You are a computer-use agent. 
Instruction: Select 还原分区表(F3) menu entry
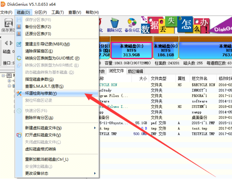(57, 34)
